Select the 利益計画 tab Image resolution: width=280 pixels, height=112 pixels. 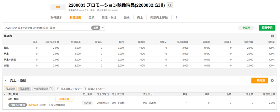(75, 18)
